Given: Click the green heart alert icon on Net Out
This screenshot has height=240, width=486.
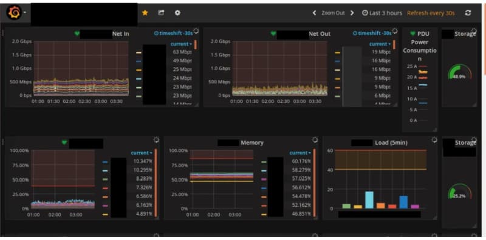Looking at the screenshot, I should [273, 33].
